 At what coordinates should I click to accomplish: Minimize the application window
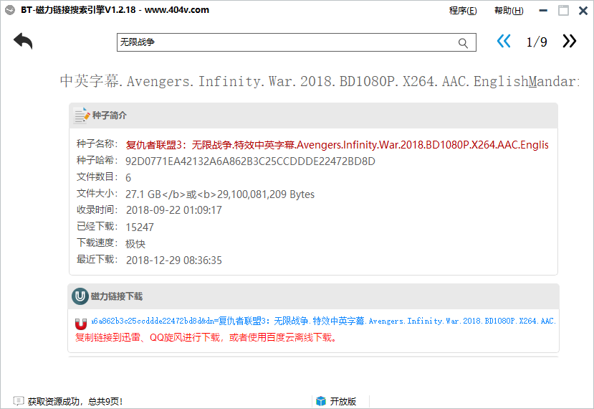(x=545, y=11)
